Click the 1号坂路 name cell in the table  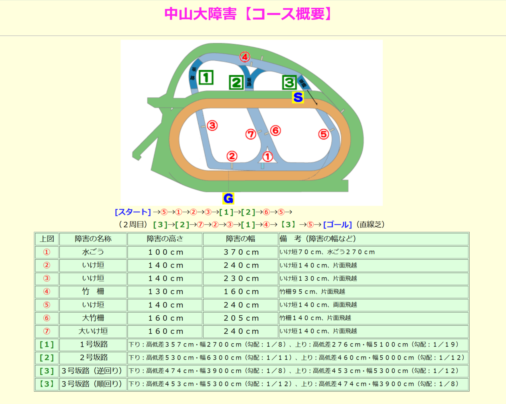click(93, 344)
